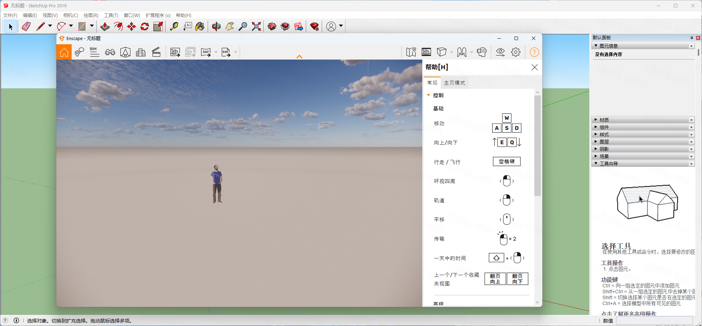Select the Rotate tool
Screen dimensions: 702x326
pos(145,26)
